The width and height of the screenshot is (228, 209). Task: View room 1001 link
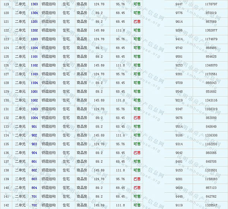(x=34, y=91)
